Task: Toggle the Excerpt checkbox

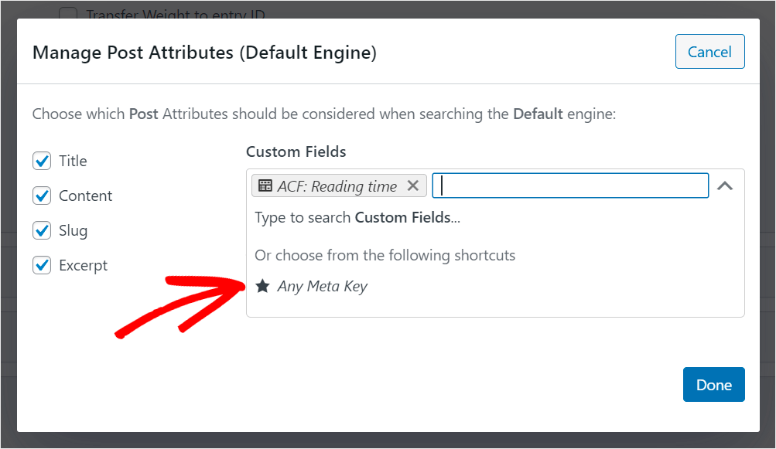Action: click(42, 265)
